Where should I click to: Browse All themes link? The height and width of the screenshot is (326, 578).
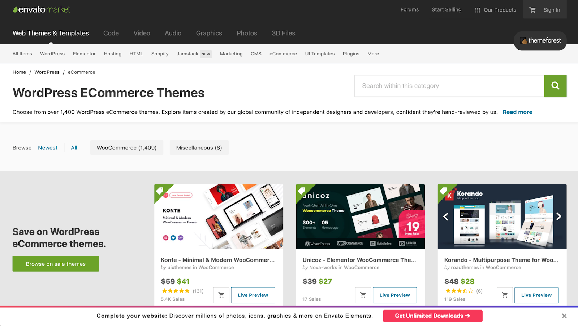(74, 148)
